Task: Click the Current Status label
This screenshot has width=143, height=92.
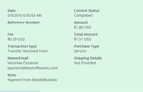Action: pyautogui.click(x=87, y=11)
